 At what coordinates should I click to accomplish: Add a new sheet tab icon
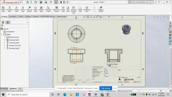point(20,88)
